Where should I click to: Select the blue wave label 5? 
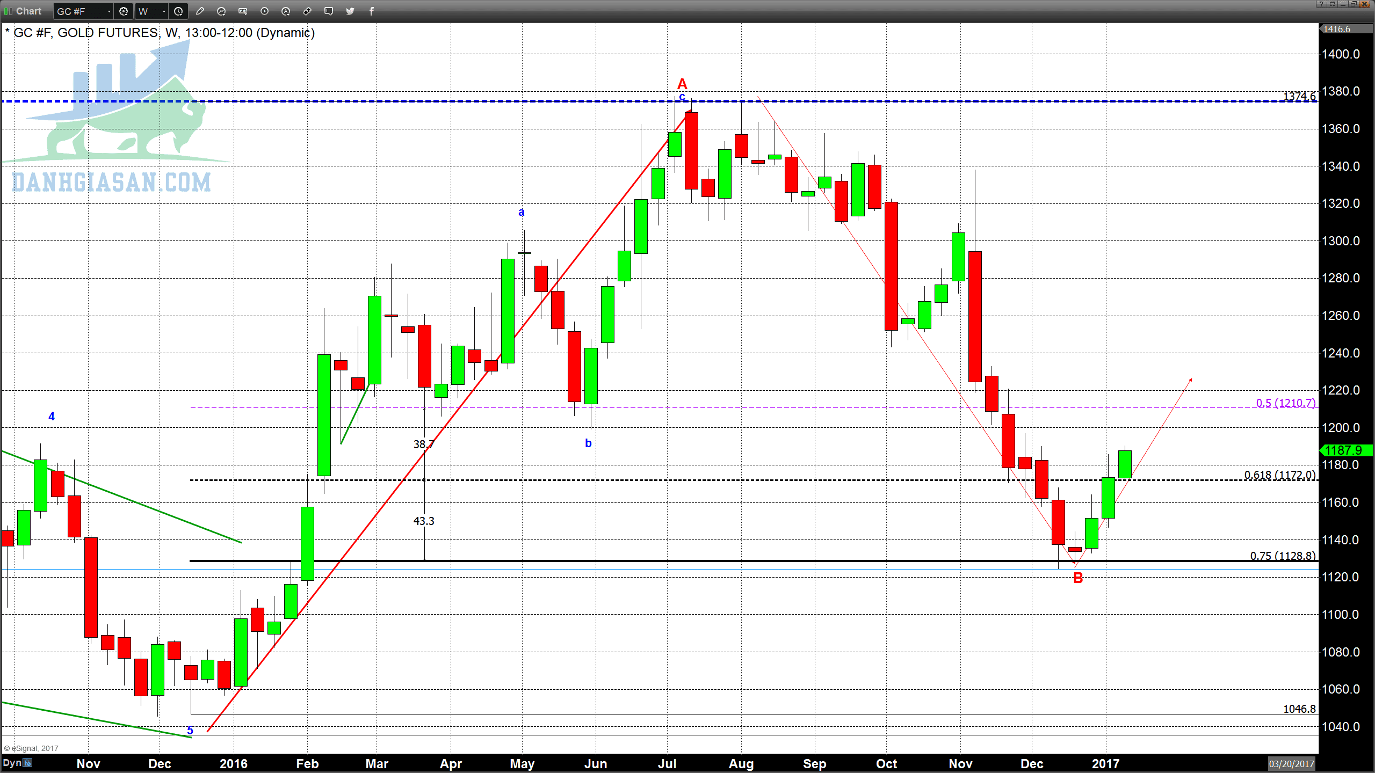coord(190,730)
